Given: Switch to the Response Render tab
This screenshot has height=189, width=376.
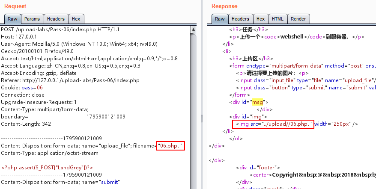Looking at the screenshot, I should [x=298, y=19].
